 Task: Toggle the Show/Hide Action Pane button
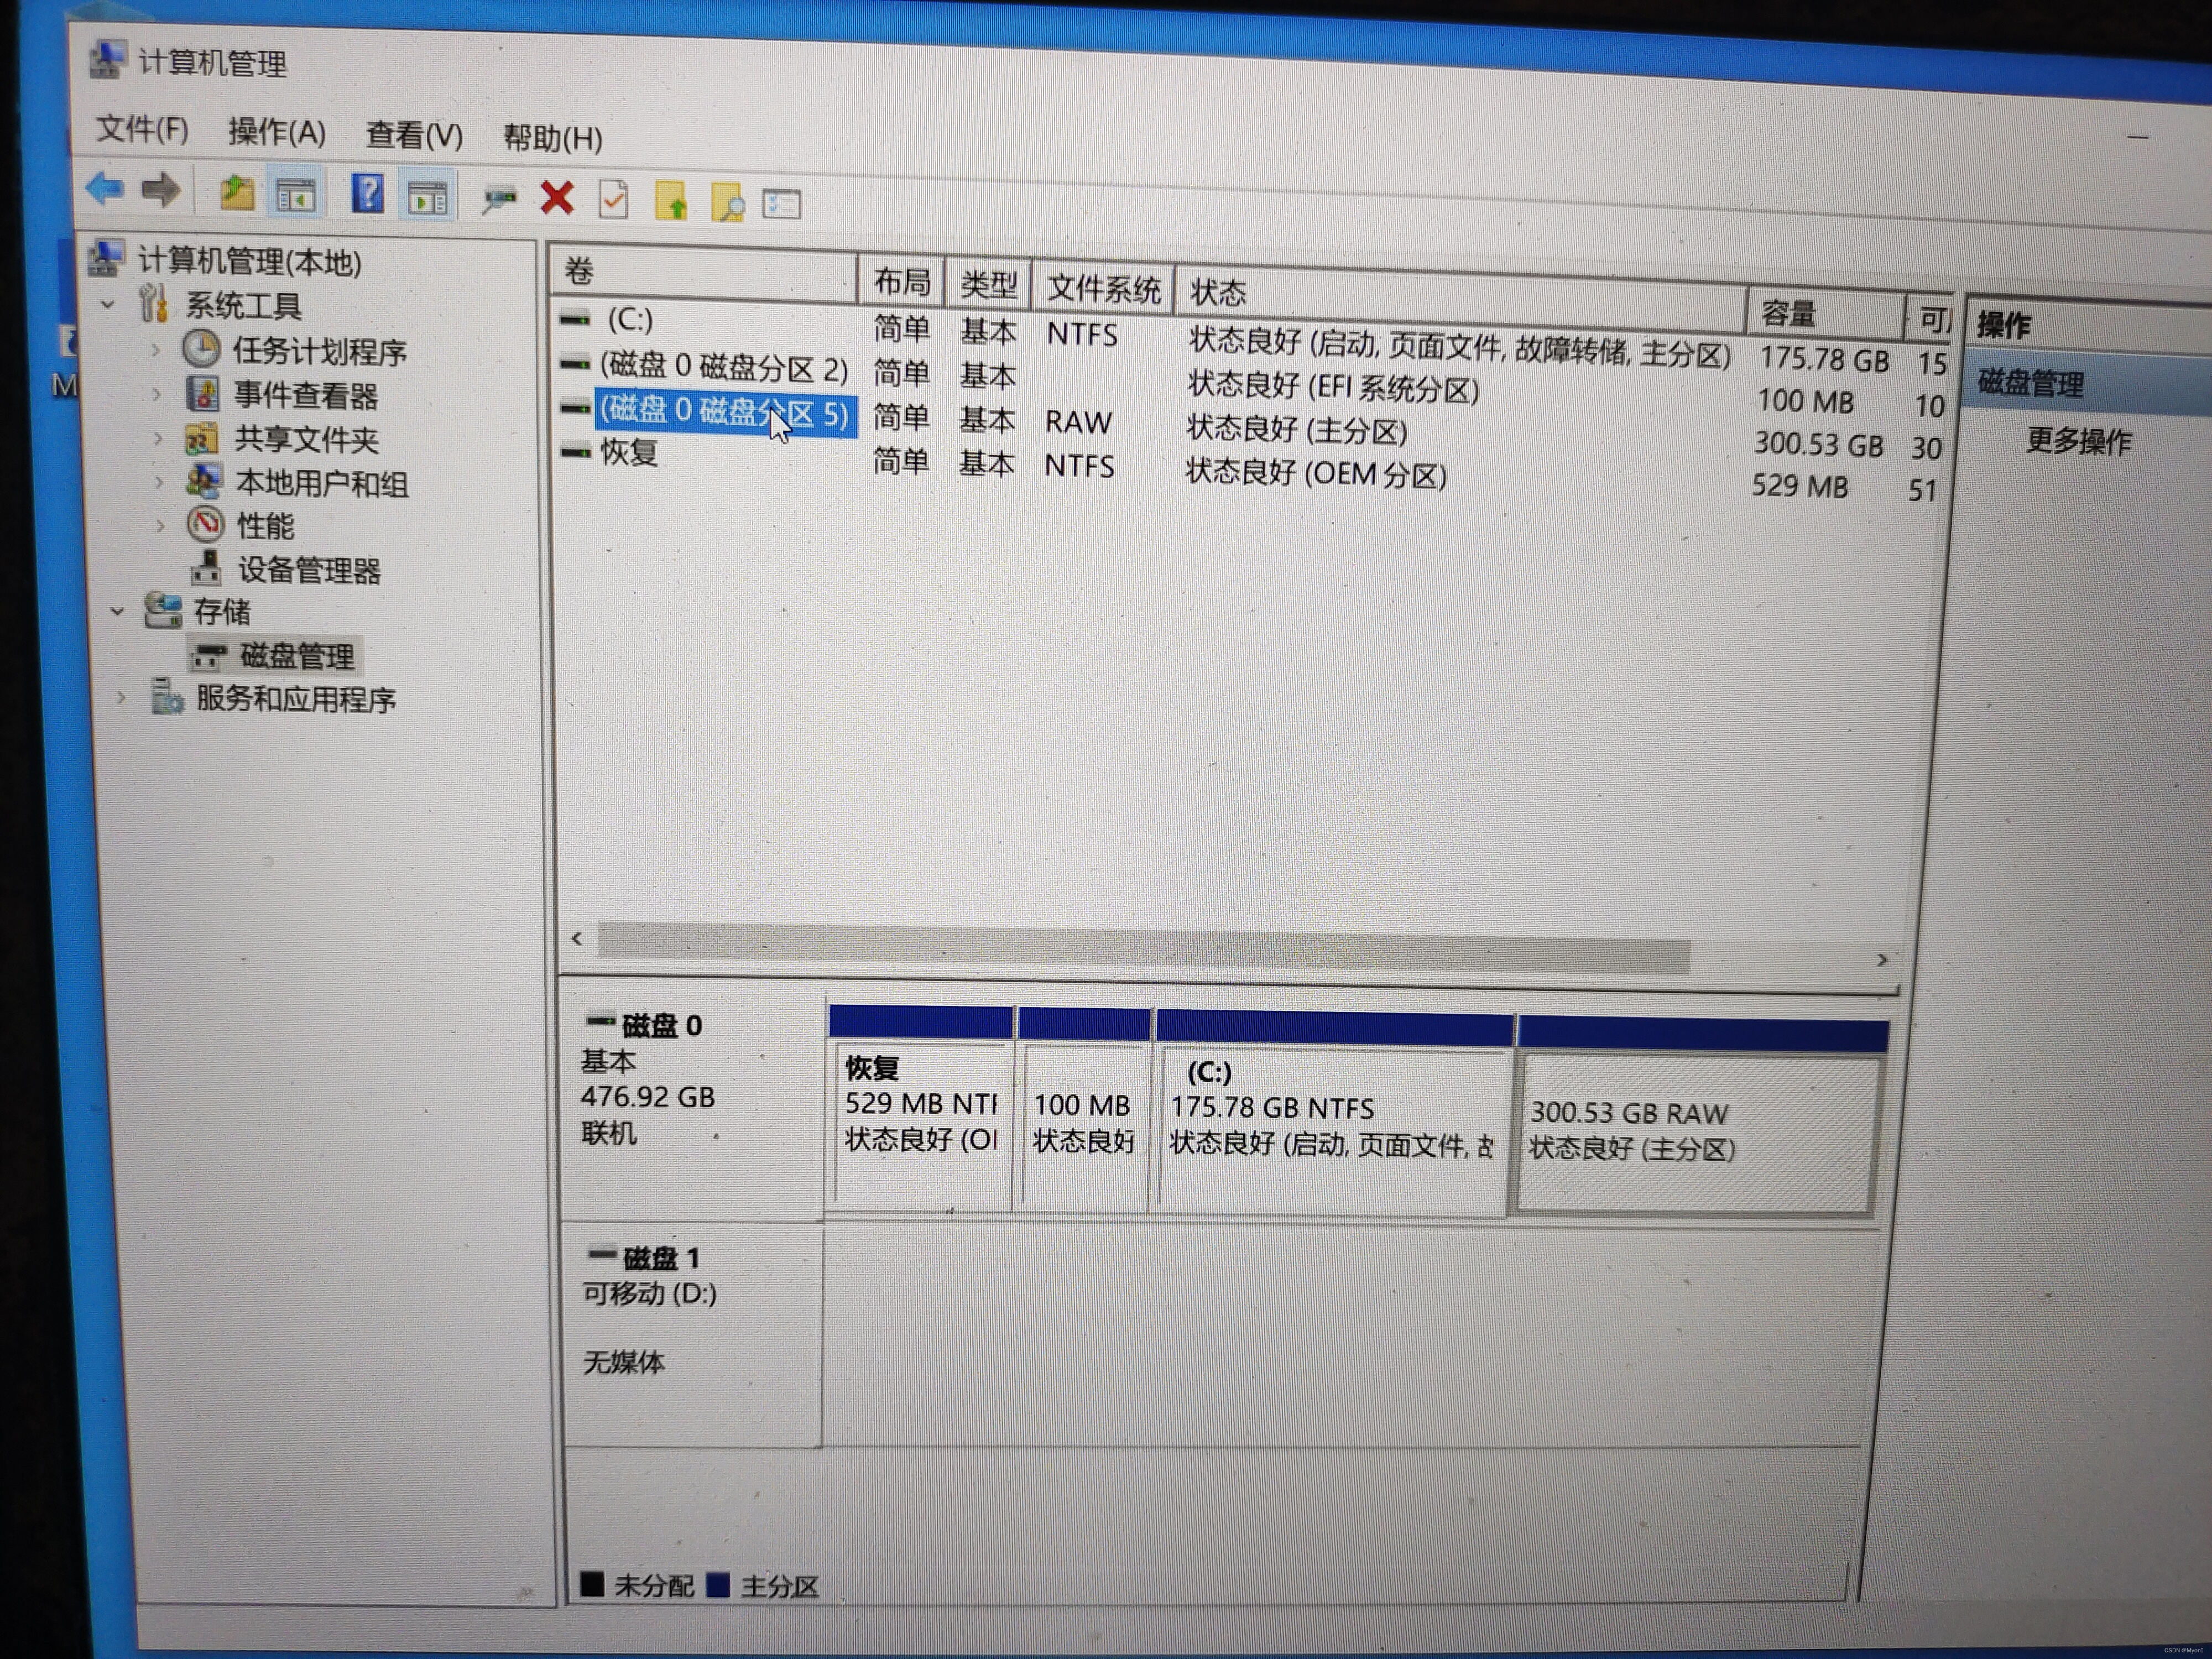[428, 198]
